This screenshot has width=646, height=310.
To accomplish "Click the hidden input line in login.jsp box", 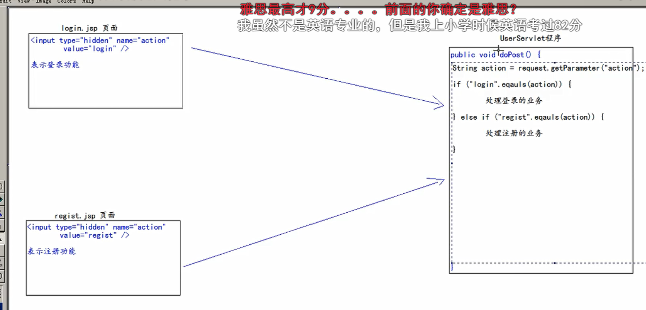I will click(x=100, y=41).
